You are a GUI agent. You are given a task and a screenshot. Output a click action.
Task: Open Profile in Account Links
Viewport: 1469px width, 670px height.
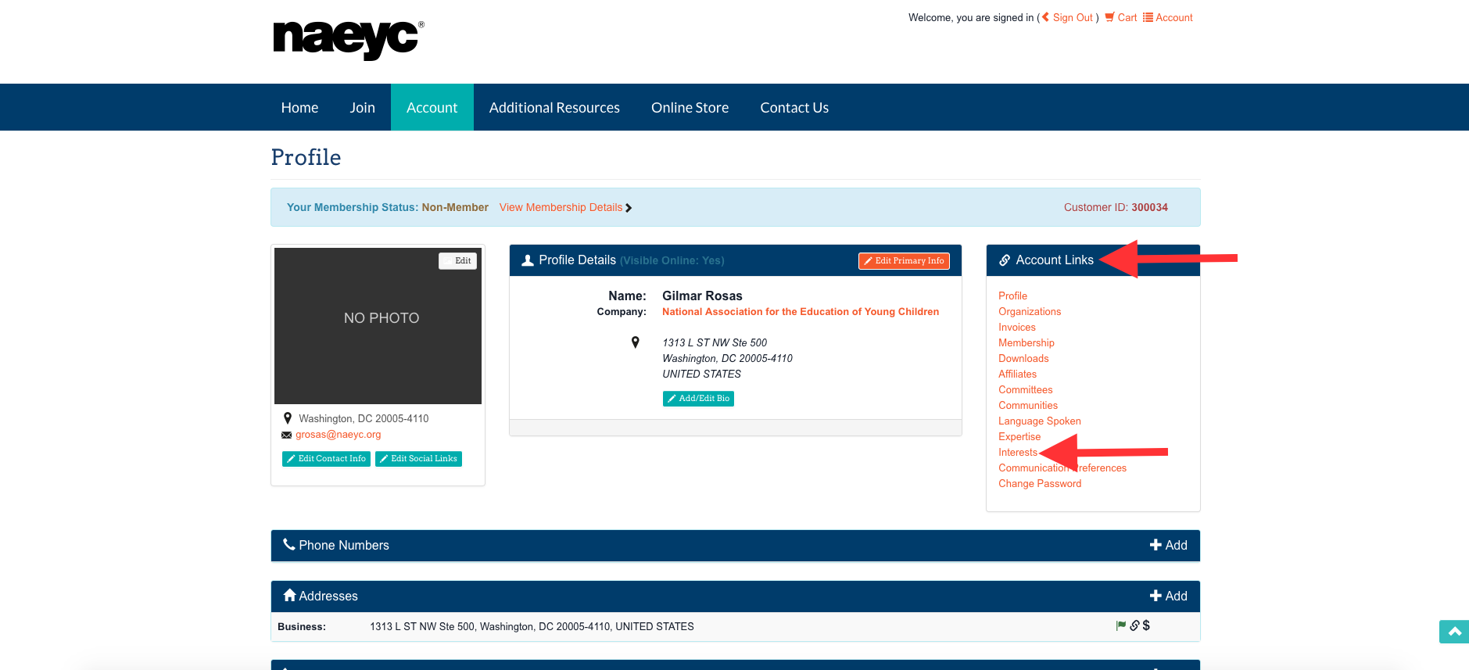point(1012,296)
